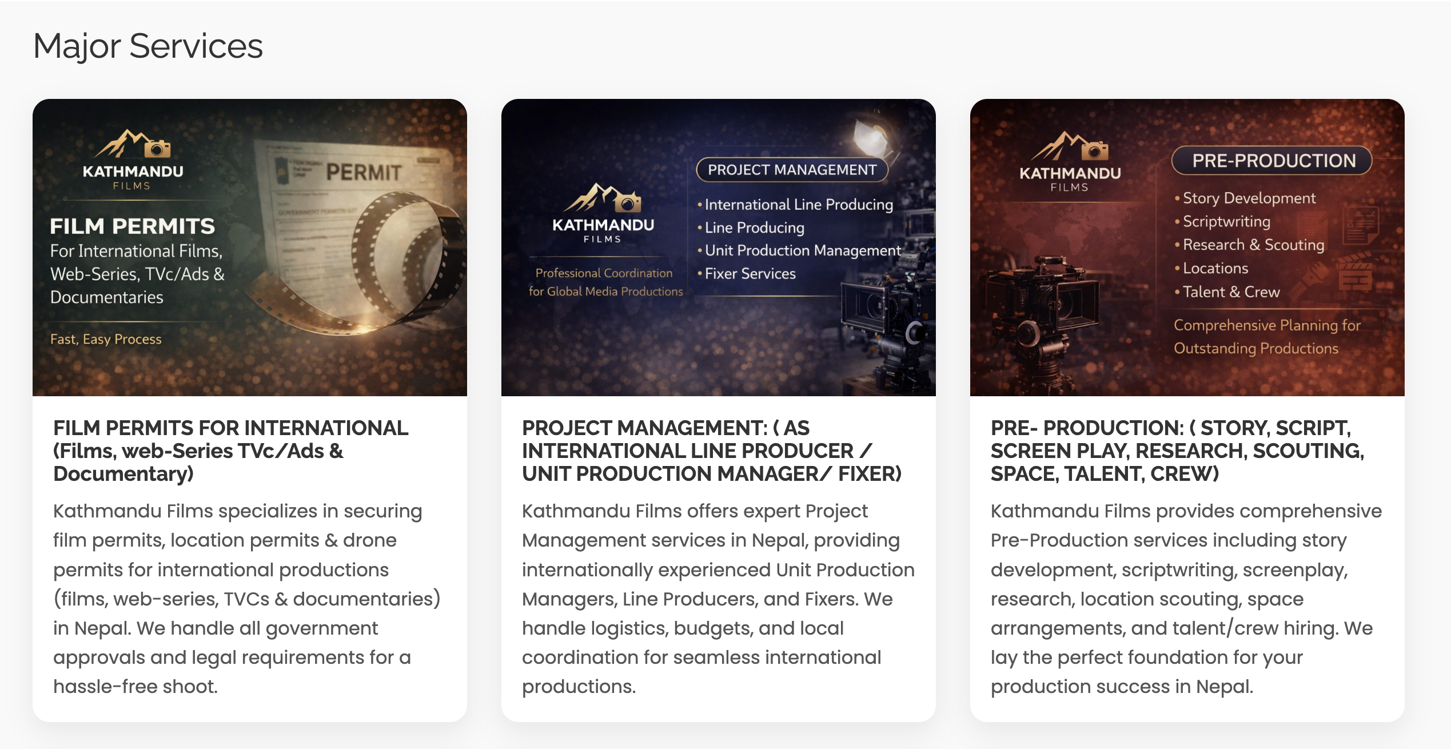Click the Film Permits description paragraph
The height and width of the screenshot is (749, 1451).
[246, 599]
